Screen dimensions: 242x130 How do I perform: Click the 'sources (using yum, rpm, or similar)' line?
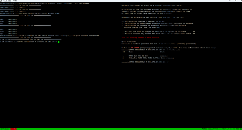142,28
